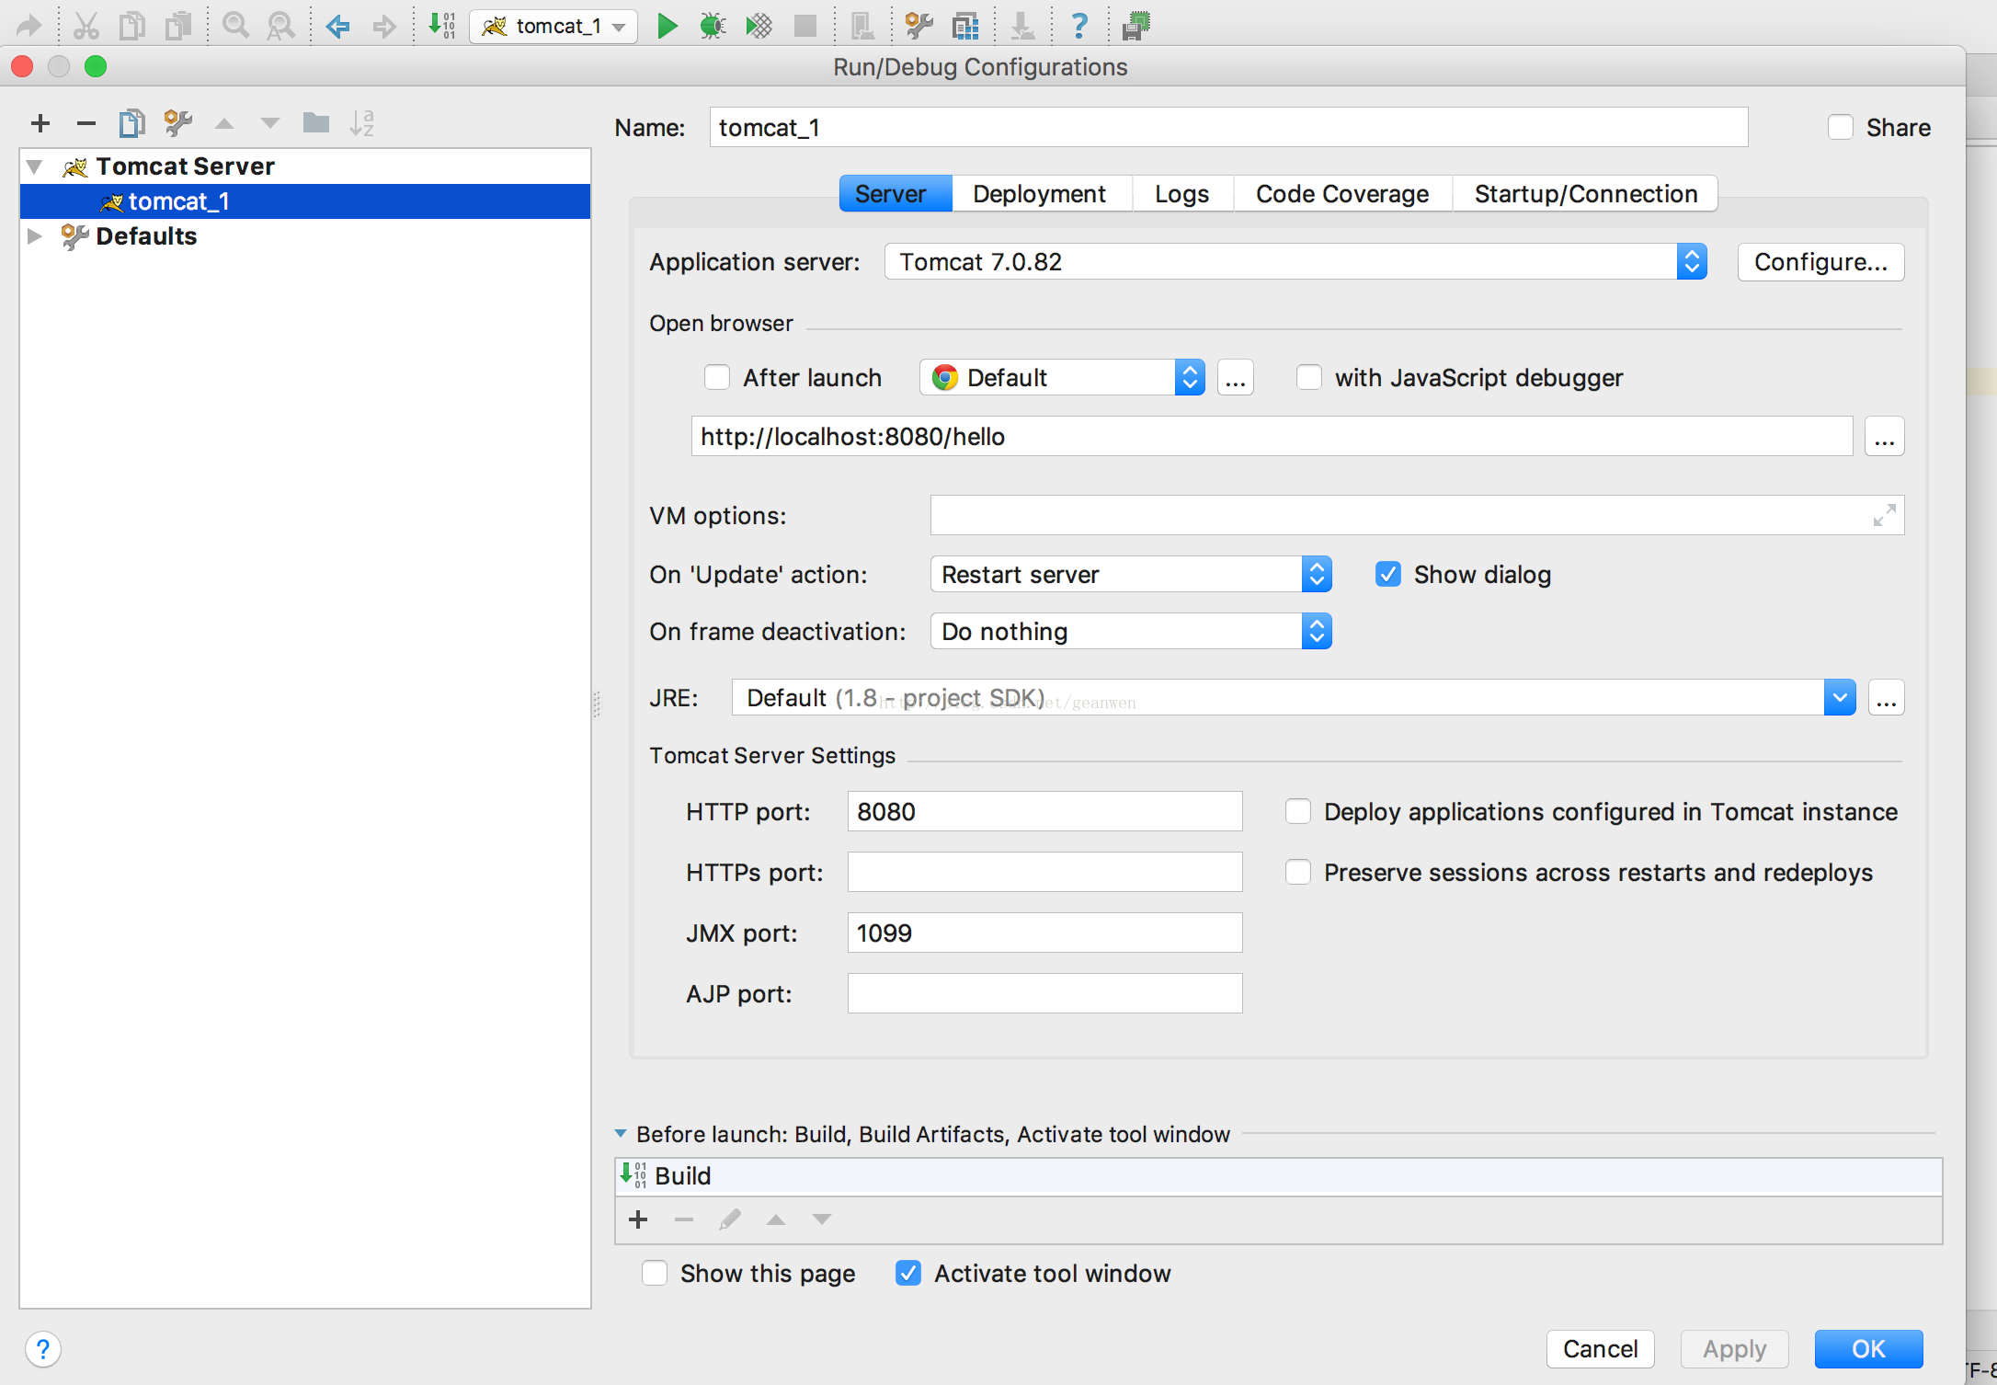The image size is (1997, 1385).
Task: Click into the Name field
Action: click(1228, 127)
